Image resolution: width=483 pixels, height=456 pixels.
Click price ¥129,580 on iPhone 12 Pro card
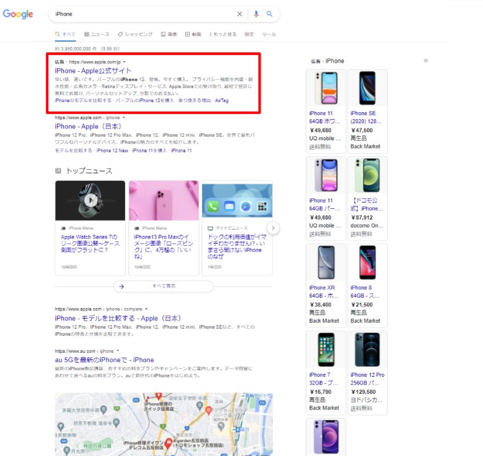pos(363,392)
